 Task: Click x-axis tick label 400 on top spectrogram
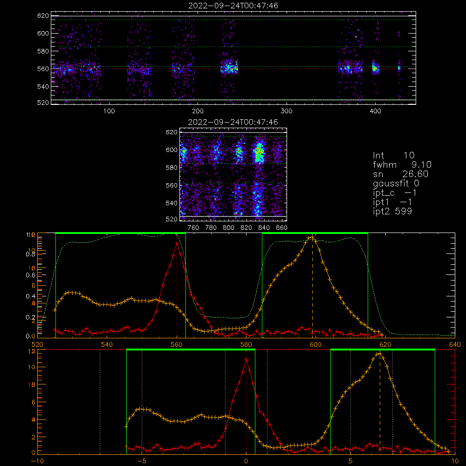tap(375, 111)
